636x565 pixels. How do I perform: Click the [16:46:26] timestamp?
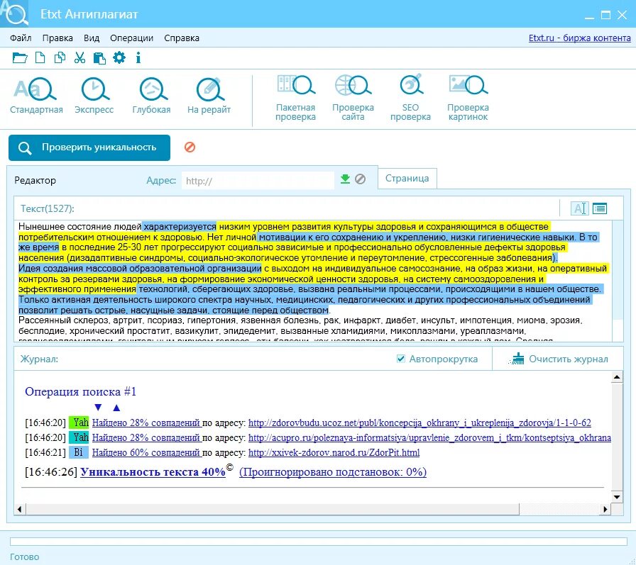click(51, 472)
